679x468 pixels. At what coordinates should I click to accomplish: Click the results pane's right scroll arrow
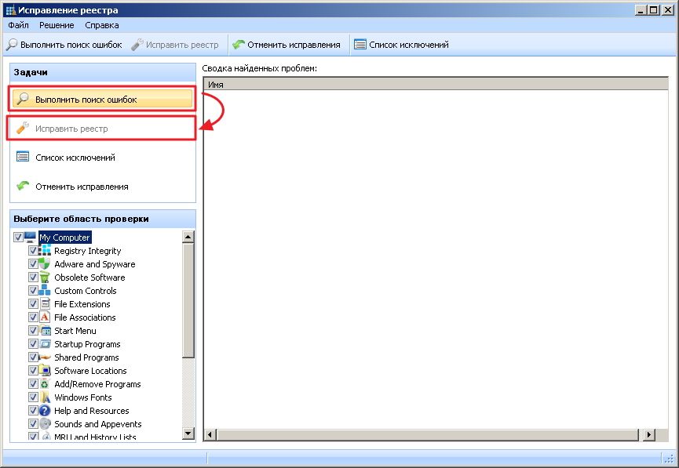coord(648,434)
